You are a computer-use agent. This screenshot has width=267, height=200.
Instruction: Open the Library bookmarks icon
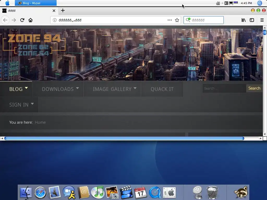click(x=244, y=20)
